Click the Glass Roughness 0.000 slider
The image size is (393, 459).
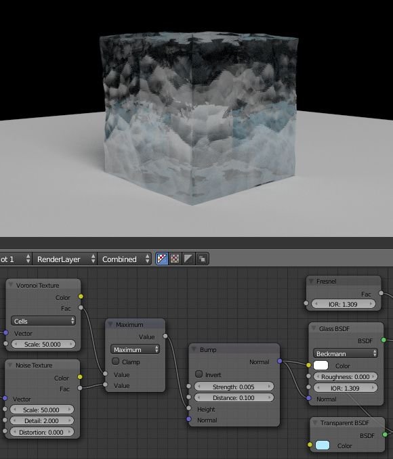pyautogui.click(x=346, y=376)
